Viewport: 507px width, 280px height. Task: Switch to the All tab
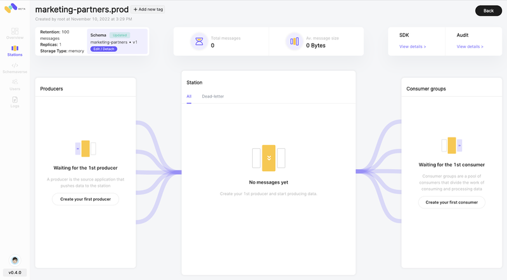(x=189, y=96)
